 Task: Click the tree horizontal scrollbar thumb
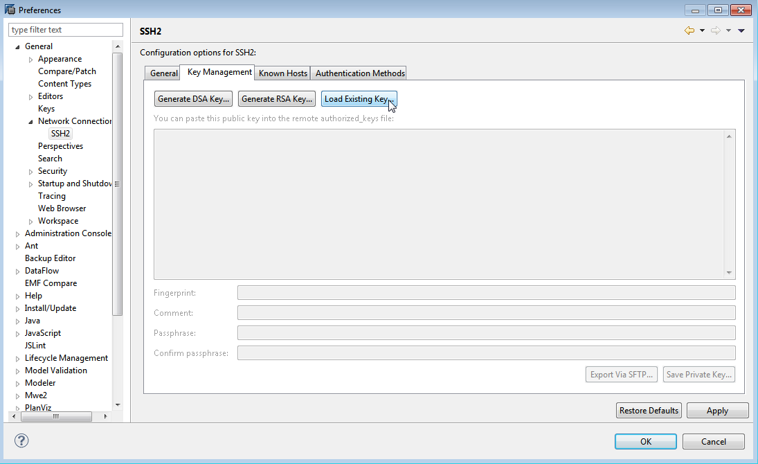point(56,416)
